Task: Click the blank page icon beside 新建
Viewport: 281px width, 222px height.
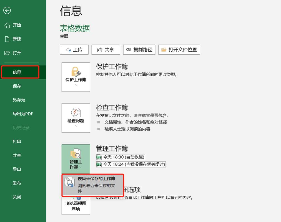Action: coord(7,39)
